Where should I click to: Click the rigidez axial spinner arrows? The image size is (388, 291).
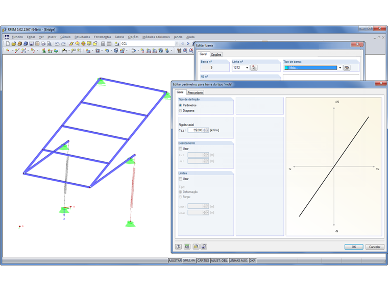coord(204,130)
